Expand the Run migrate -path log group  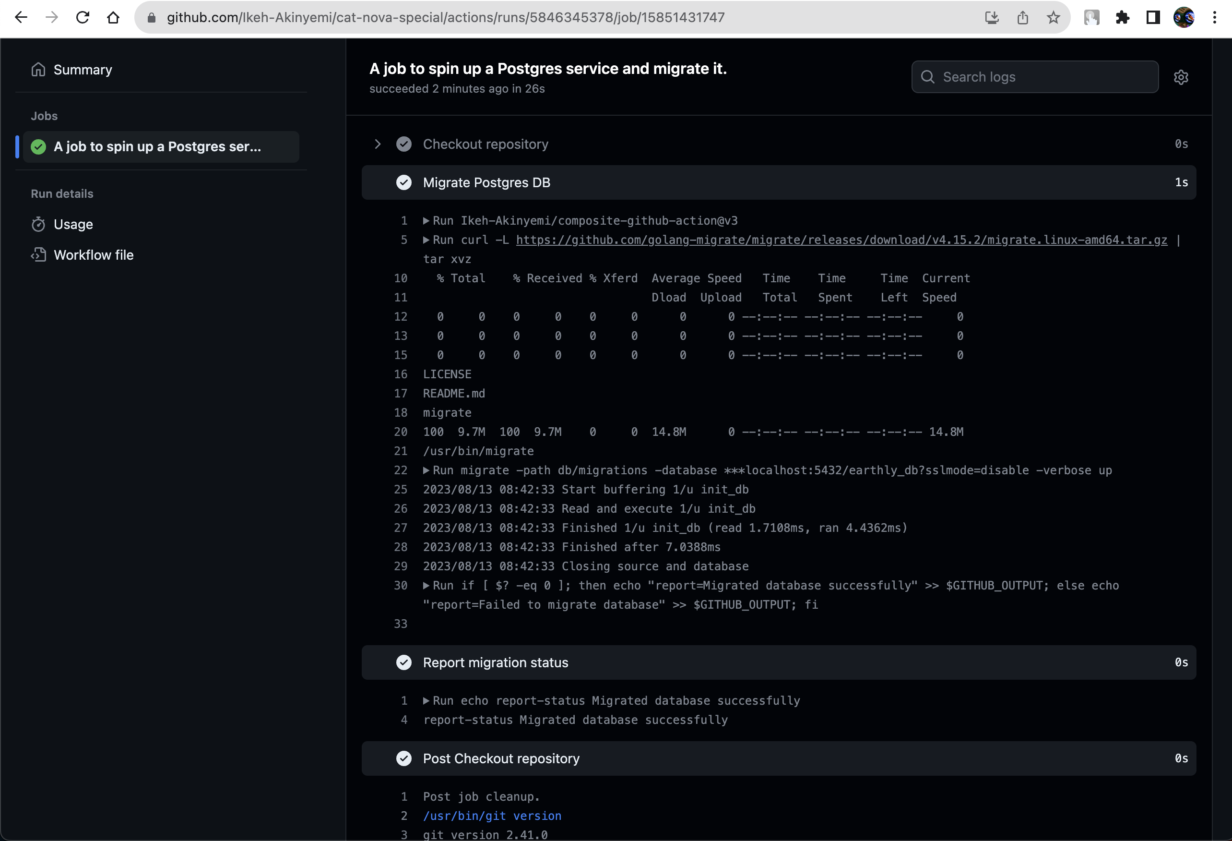[426, 470]
